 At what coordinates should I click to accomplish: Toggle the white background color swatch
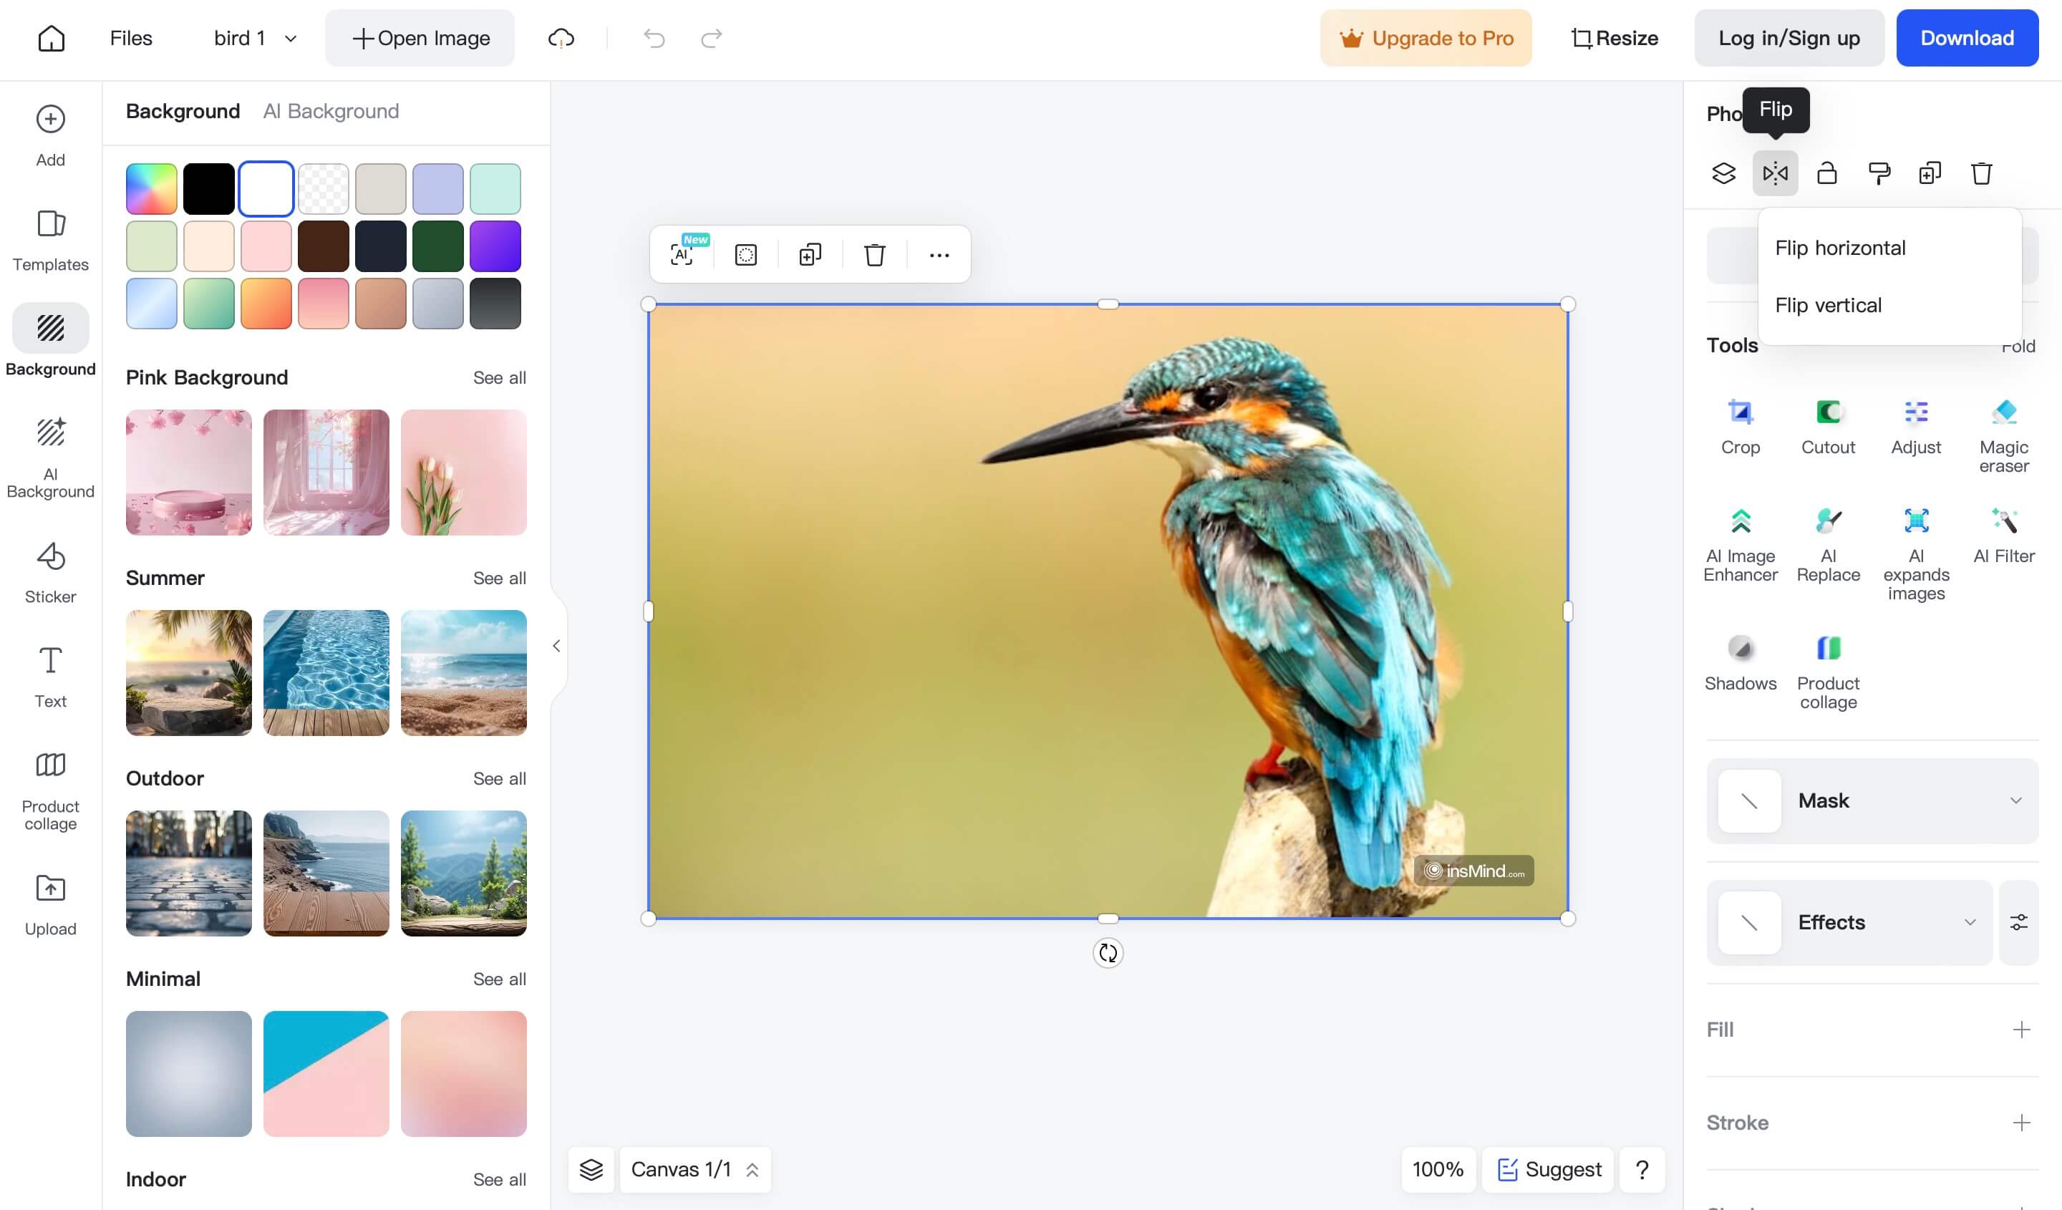pos(265,188)
